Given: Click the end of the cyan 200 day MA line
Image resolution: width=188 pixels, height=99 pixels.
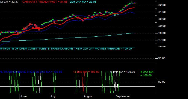Looking at the screenshot, I should (x=134, y=33).
